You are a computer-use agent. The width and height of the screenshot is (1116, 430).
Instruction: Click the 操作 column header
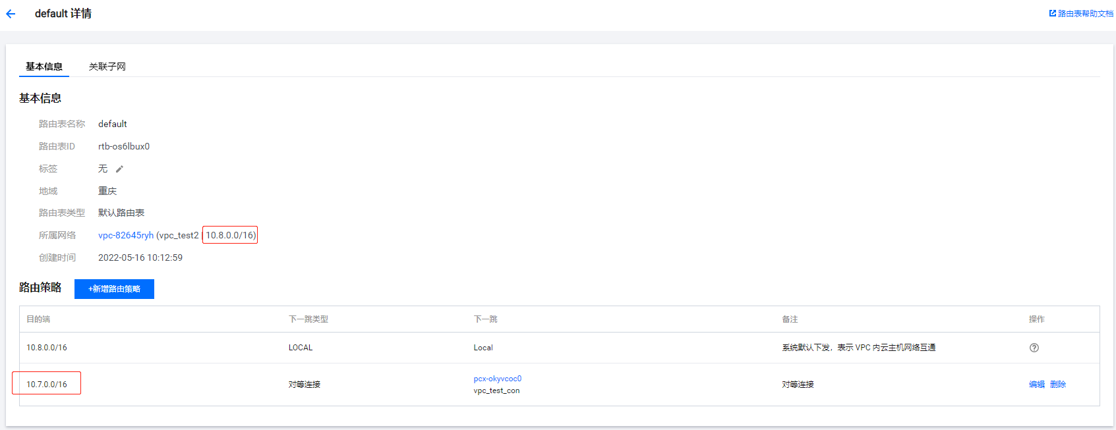pos(1036,319)
